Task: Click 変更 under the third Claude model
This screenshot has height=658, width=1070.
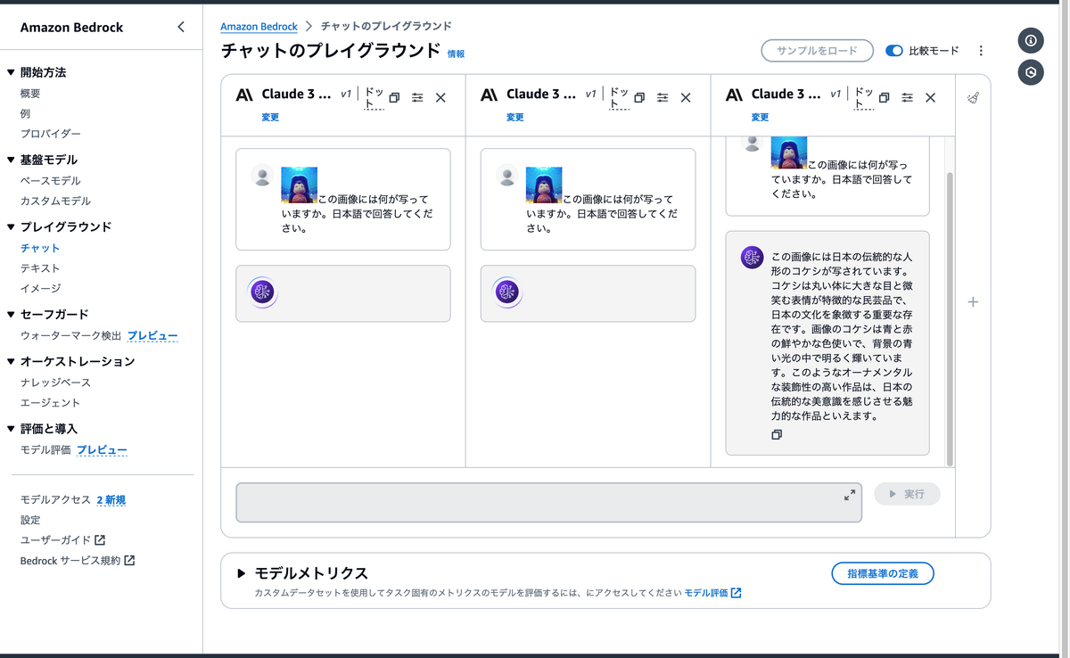Action: coord(760,117)
